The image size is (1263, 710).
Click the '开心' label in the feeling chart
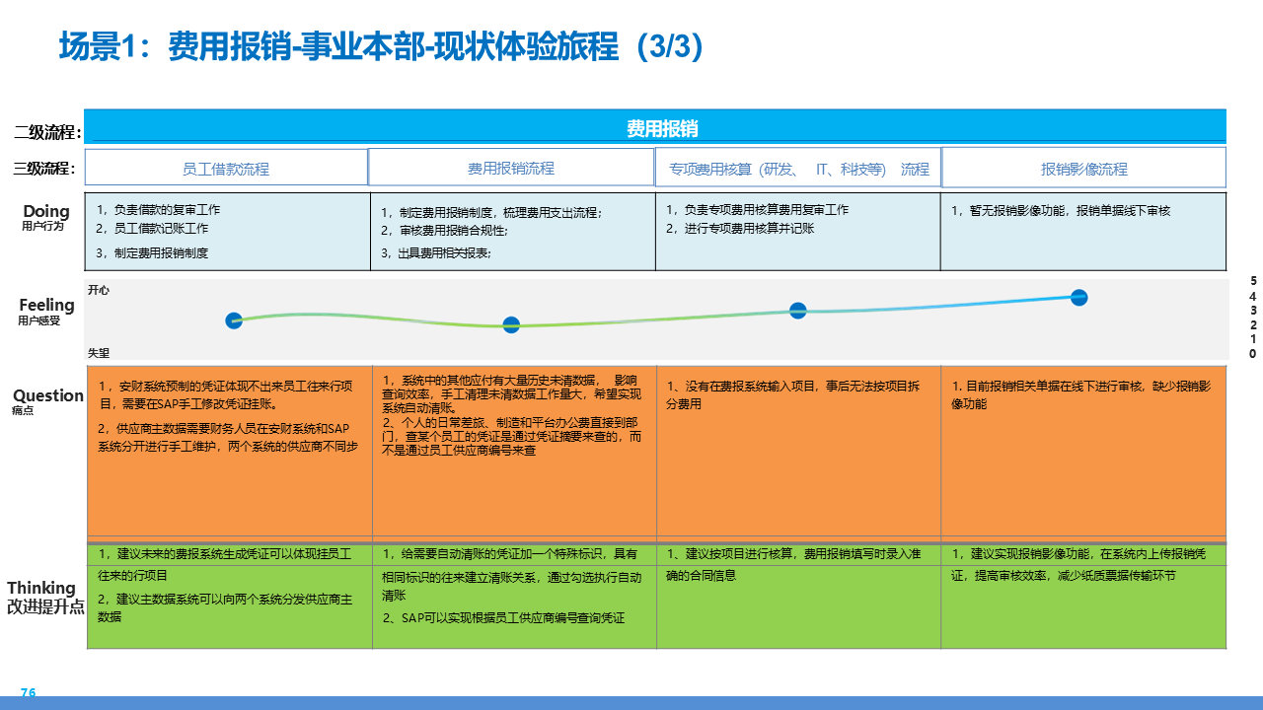(99, 290)
